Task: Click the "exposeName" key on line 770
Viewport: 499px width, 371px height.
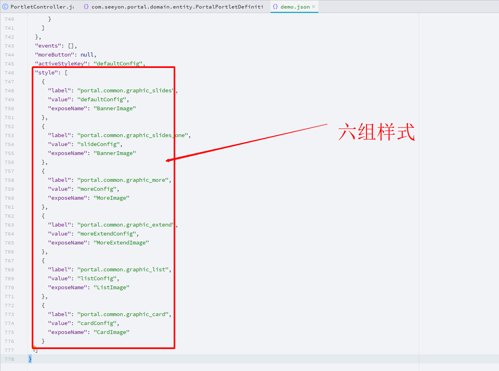Action: (68, 288)
